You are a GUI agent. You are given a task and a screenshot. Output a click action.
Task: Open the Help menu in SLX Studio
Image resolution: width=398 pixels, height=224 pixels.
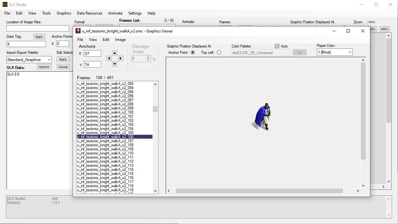[x=151, y=13]
